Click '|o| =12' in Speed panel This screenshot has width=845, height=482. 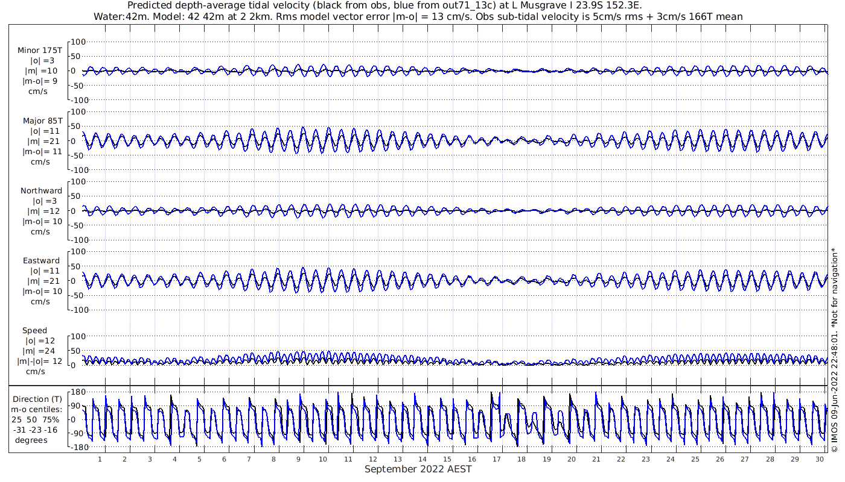(x=40, y=341)
